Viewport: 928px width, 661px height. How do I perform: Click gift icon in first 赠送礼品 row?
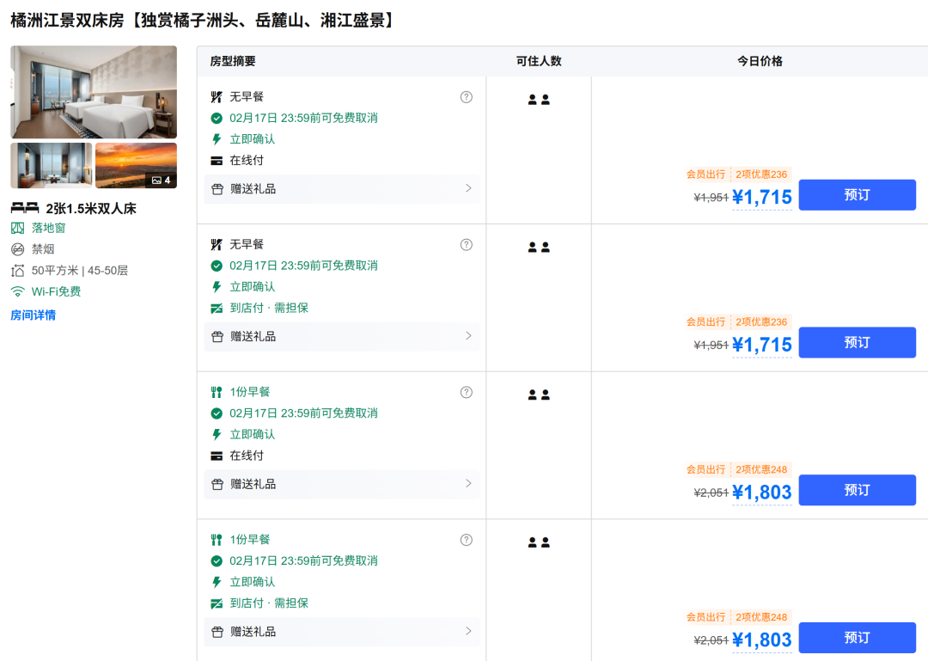(x=217, y=189)
